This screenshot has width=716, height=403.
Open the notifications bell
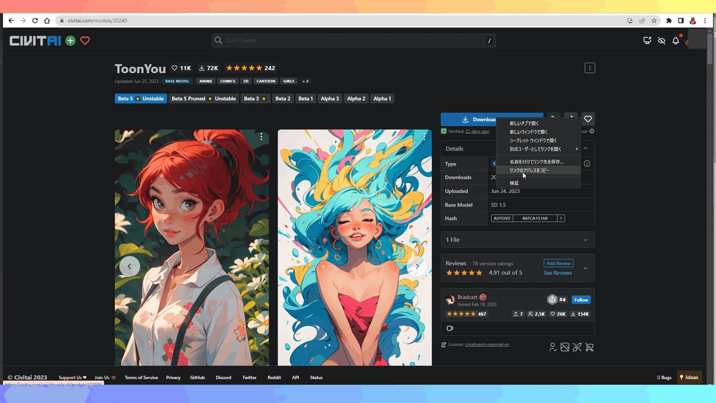[x=675, y=41]
